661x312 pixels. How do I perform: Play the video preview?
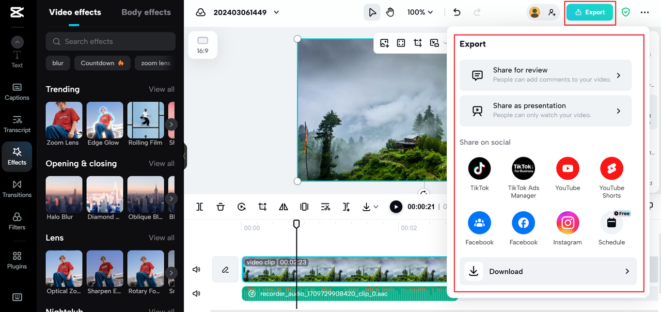[396, 207]
